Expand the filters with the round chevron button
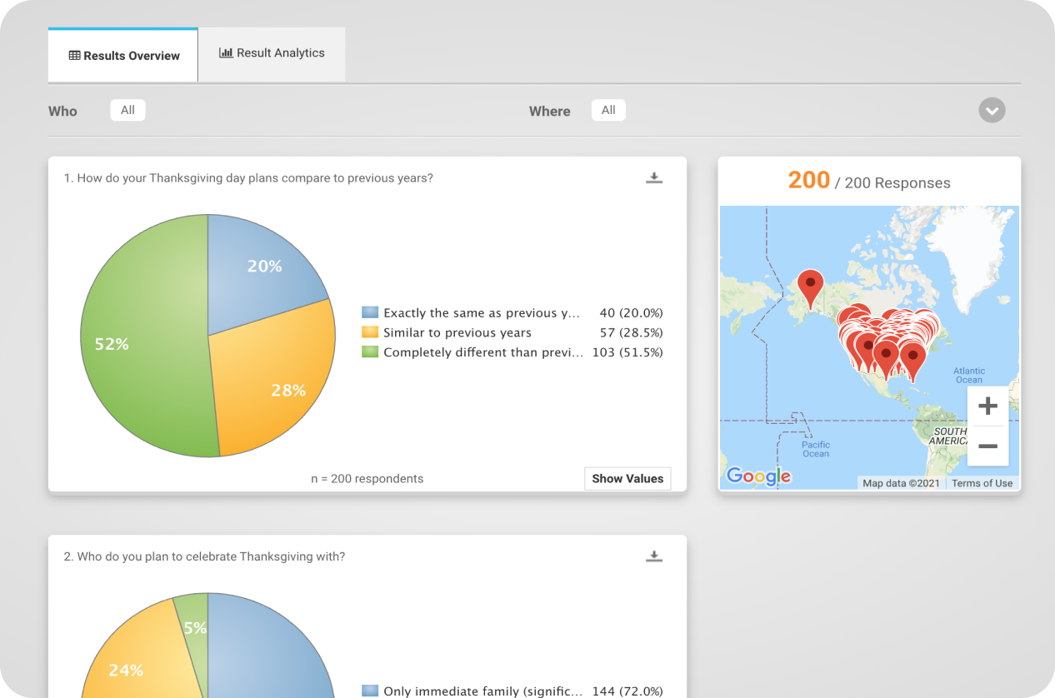The height and width of the screenshot is (698, 1055). tap(992, 110)
